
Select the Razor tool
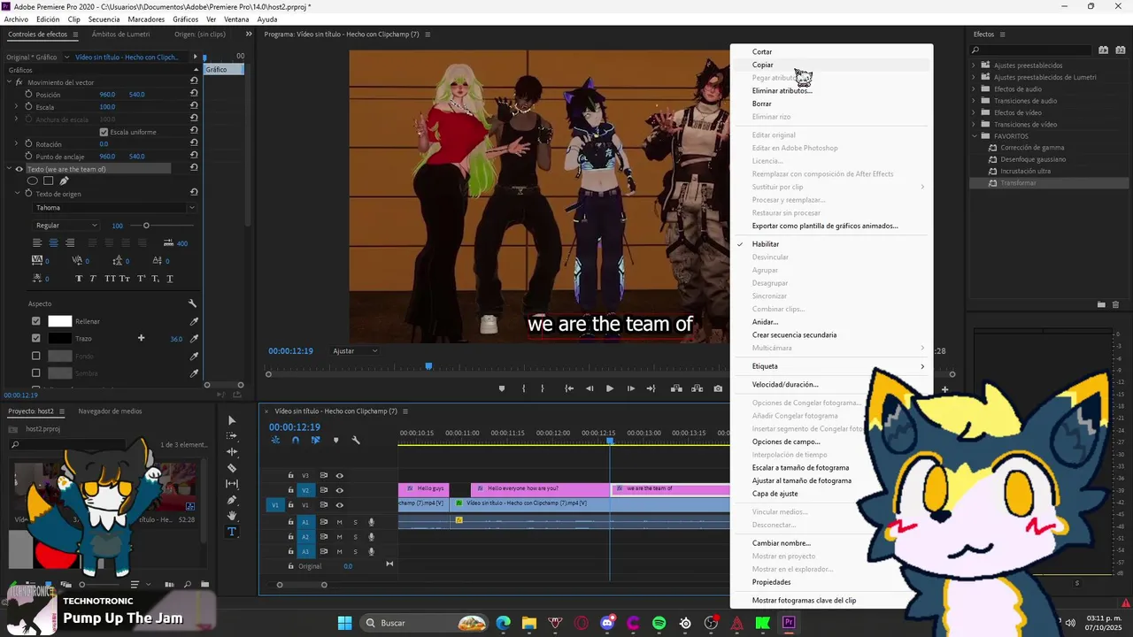(232, 468)
